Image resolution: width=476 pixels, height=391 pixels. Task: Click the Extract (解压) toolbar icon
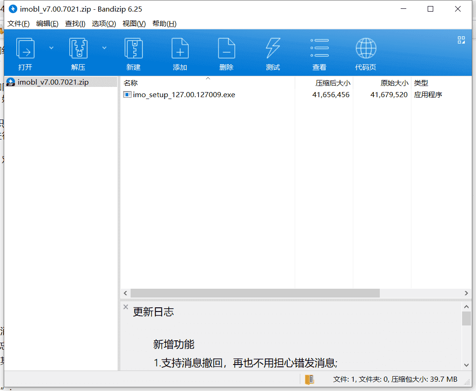78,48
